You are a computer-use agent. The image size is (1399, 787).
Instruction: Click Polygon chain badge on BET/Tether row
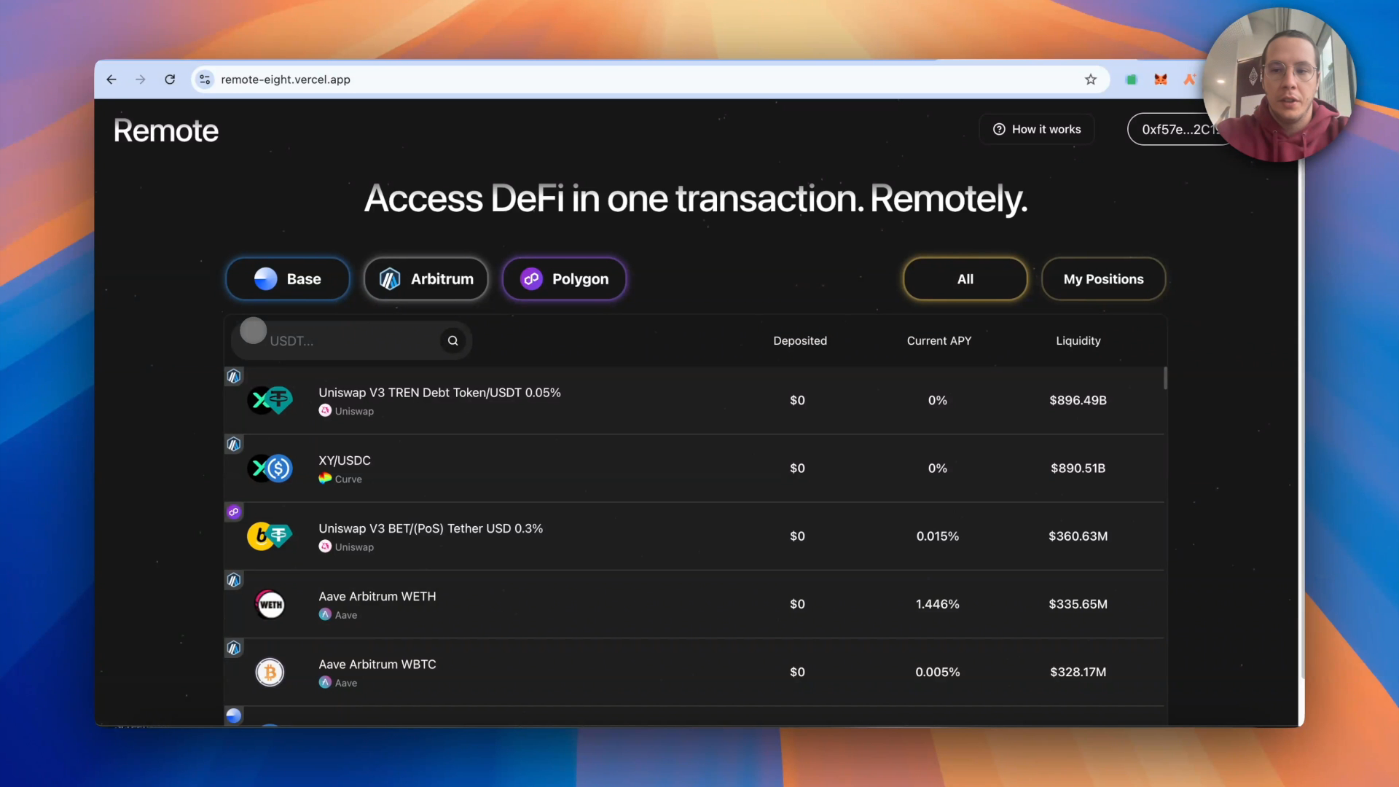(x=234, y=512)
